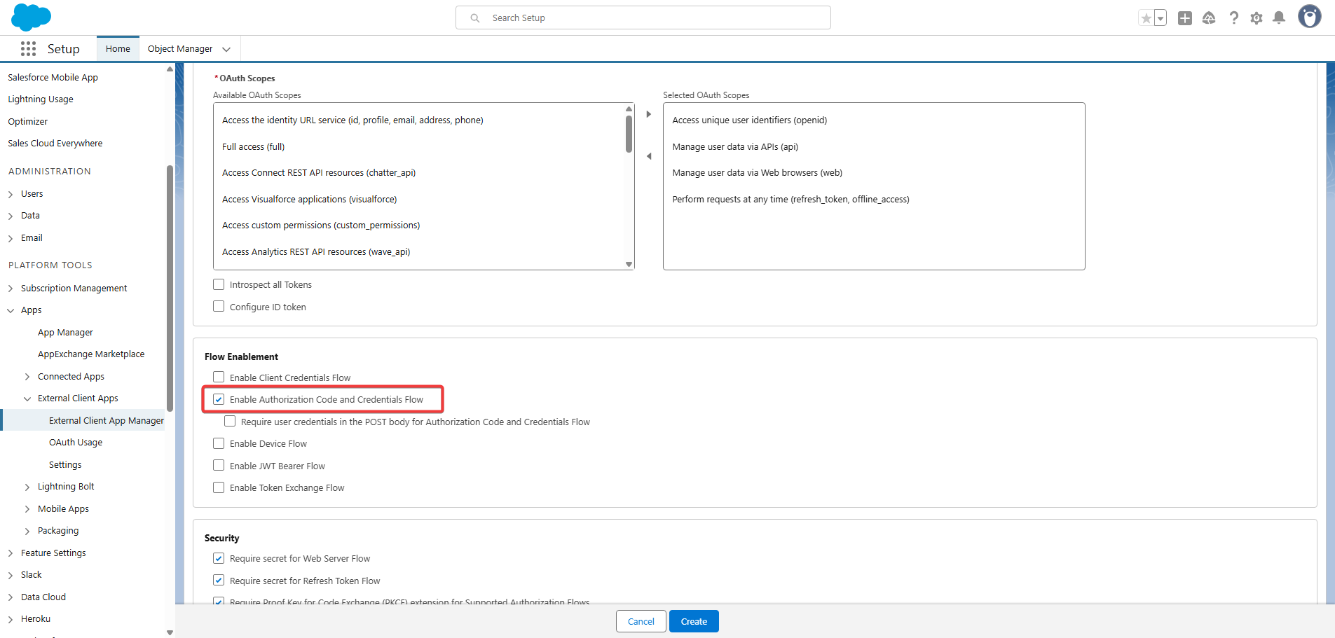
Task: Enable JWT Bearer Flow checkbox
Action: click(x=219, y=466)
